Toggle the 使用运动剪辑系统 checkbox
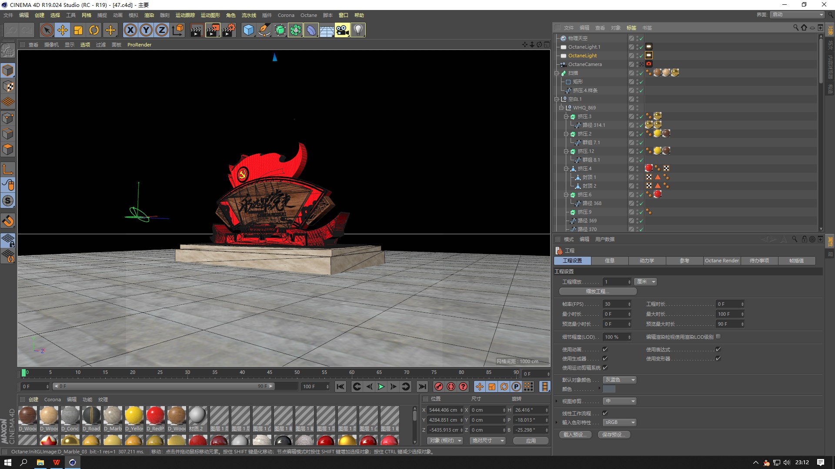Image resolution: width=835 pixels, height=469 pixels. tap(605, 368)
